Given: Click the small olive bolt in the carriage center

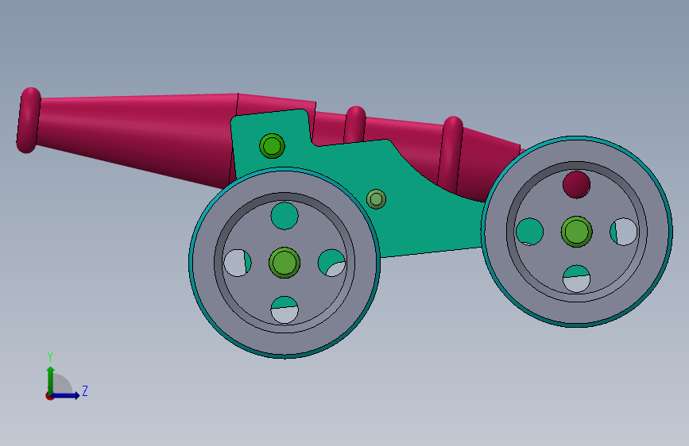Looking at the screenshot, I should pyautogui.click(x=376, y=199).
